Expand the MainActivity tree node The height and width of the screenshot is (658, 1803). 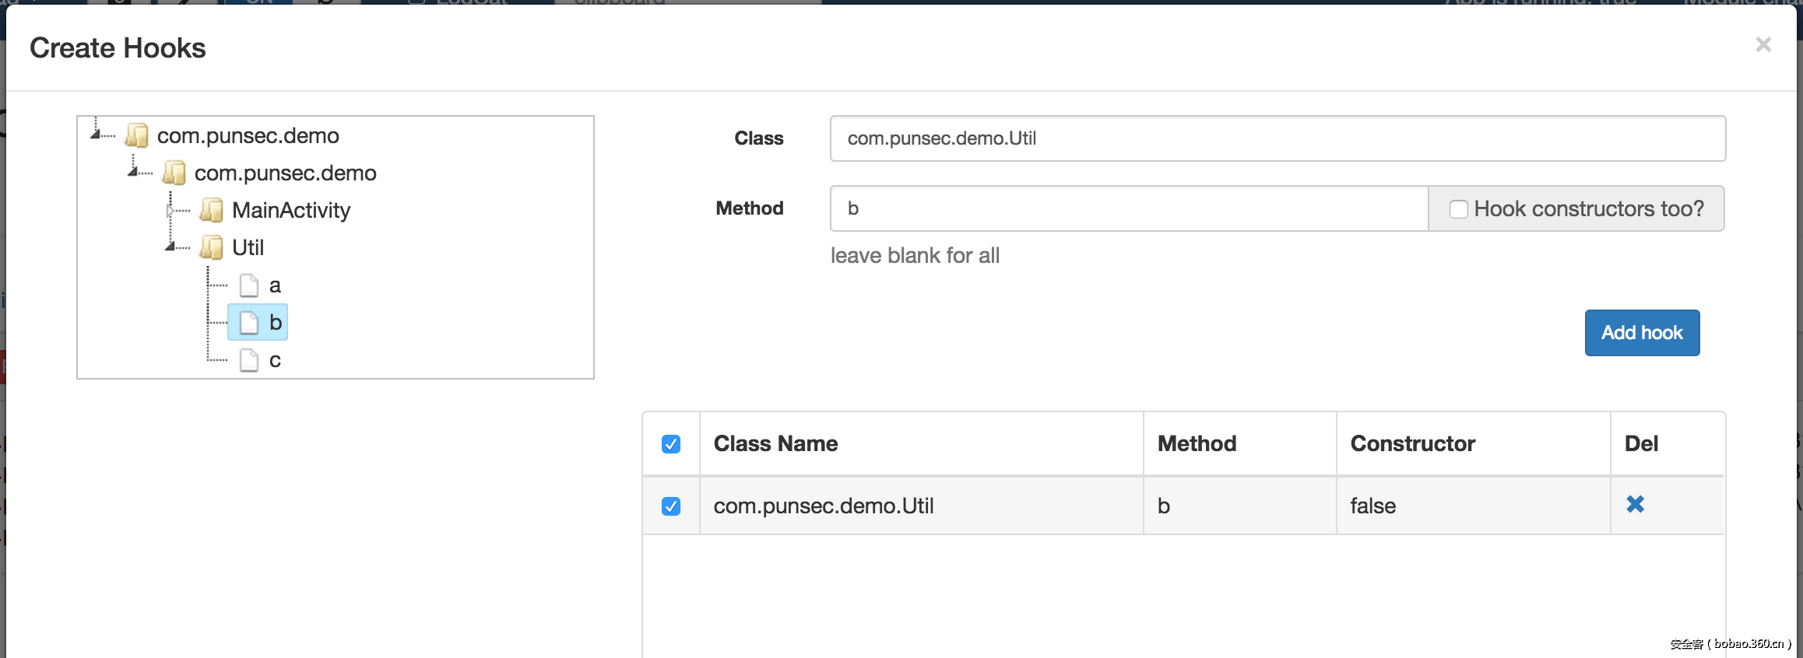[170, 210]
